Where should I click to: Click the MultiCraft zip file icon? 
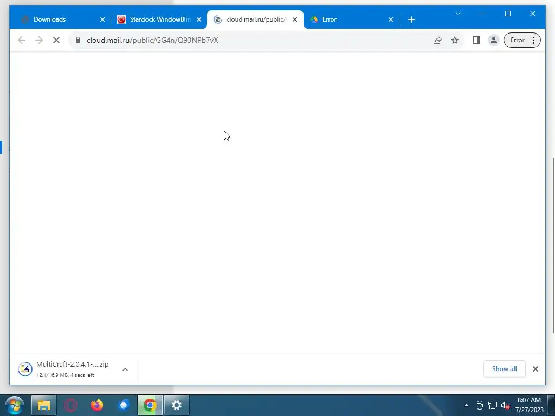pyautogui.click(x=25, y=369)
